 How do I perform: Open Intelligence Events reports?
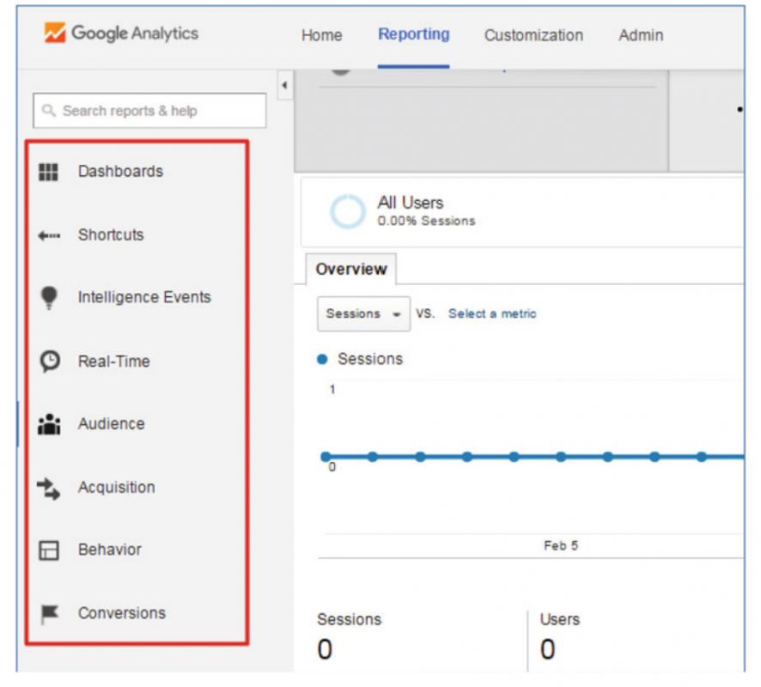pyautogui.click(x=144, y=297)
